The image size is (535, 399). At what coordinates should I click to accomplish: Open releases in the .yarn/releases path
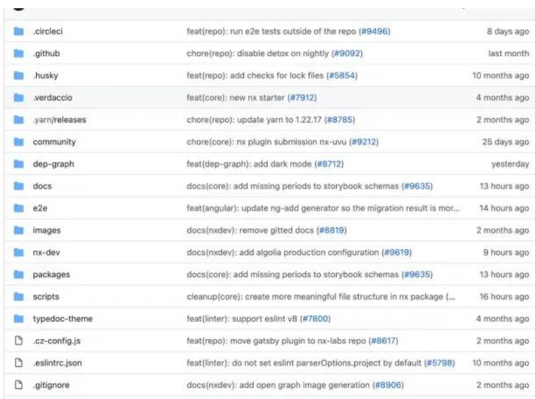[x=70, y=120]
